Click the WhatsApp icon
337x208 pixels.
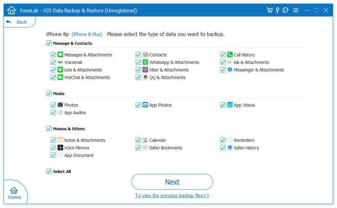145,62
